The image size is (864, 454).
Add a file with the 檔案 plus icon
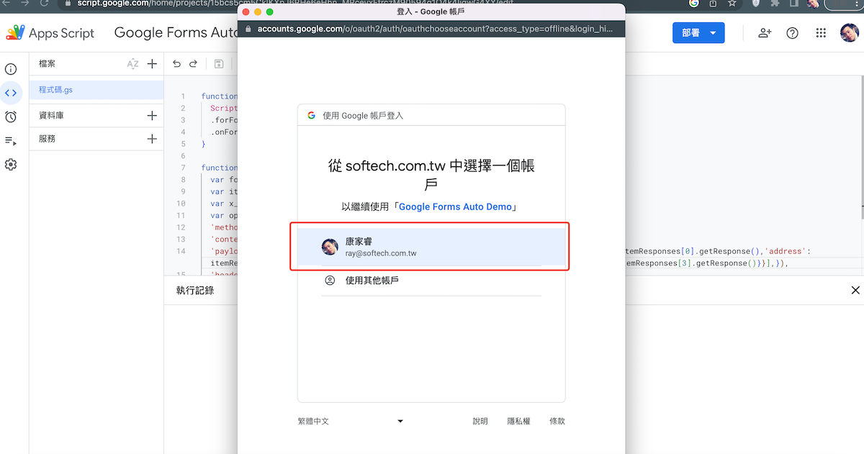(152, 64)
